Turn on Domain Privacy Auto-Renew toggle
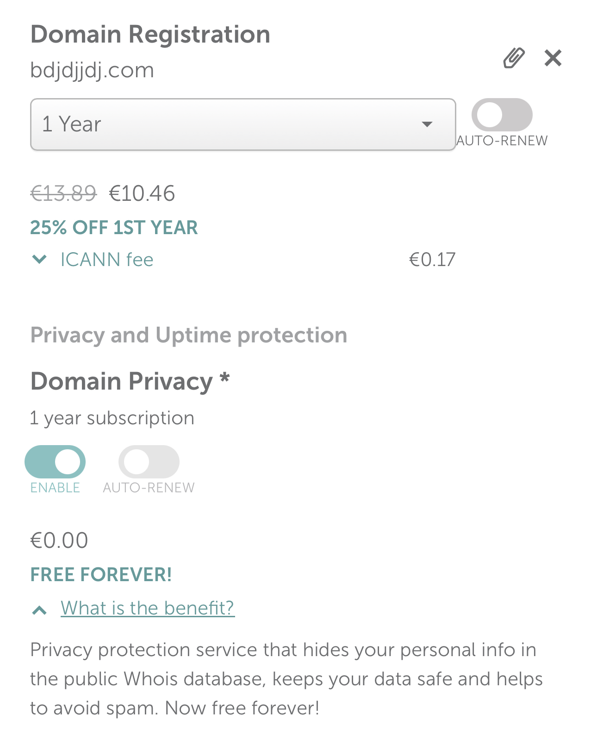The height and width of the screenshot is (732, 597). point(149,462)
